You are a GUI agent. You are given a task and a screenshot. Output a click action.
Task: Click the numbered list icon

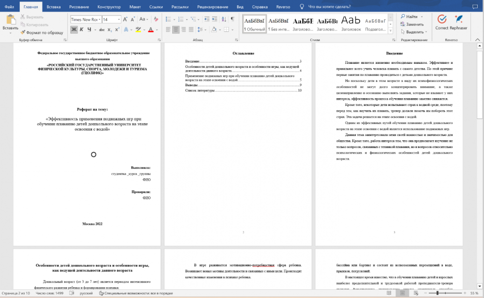point(181,19)
